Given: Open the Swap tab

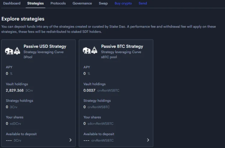Looking at the screenshot, I should 103,3.
